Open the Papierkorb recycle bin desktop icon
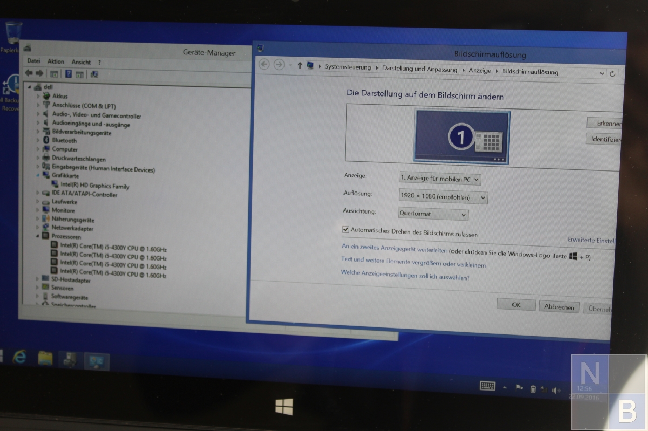 (13, 33)
